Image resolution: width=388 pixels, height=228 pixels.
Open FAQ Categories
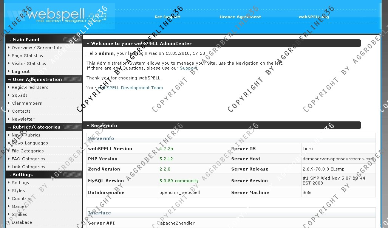(x=28, y=159)
